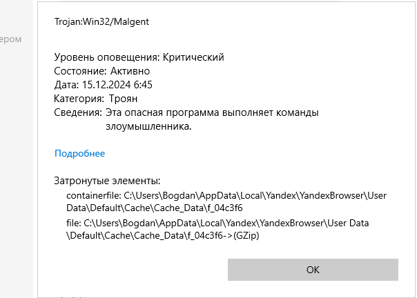
Task: Click the word злоумышленника in the description
Action: coord(148,126)
